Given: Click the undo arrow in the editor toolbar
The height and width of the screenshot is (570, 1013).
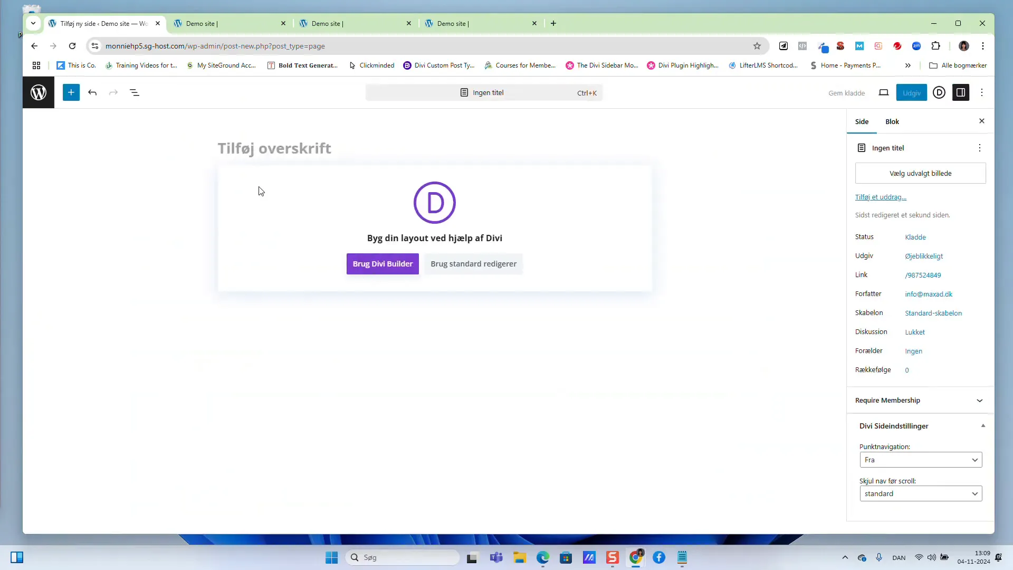Looking at the screenshot, I should click(92, 92).
